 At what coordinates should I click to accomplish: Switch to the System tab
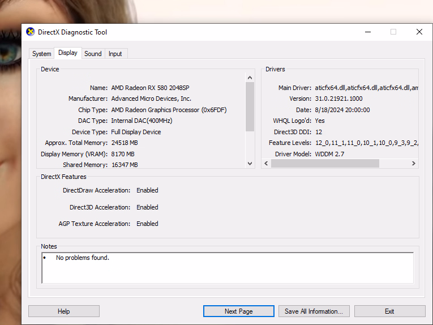pyautogui.click(x=42, y=54)
